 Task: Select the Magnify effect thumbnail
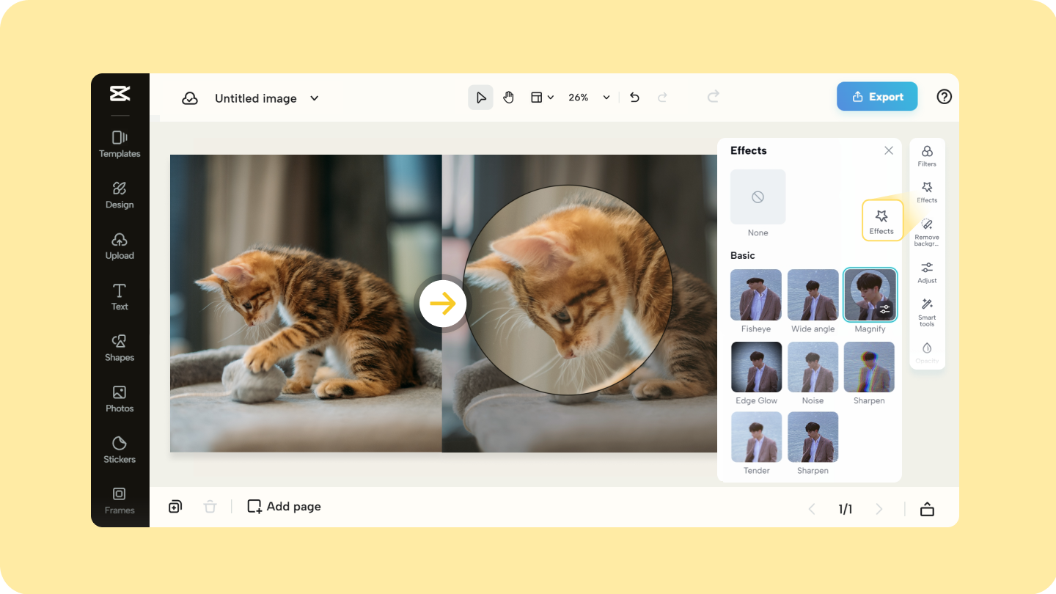(870, 295)
